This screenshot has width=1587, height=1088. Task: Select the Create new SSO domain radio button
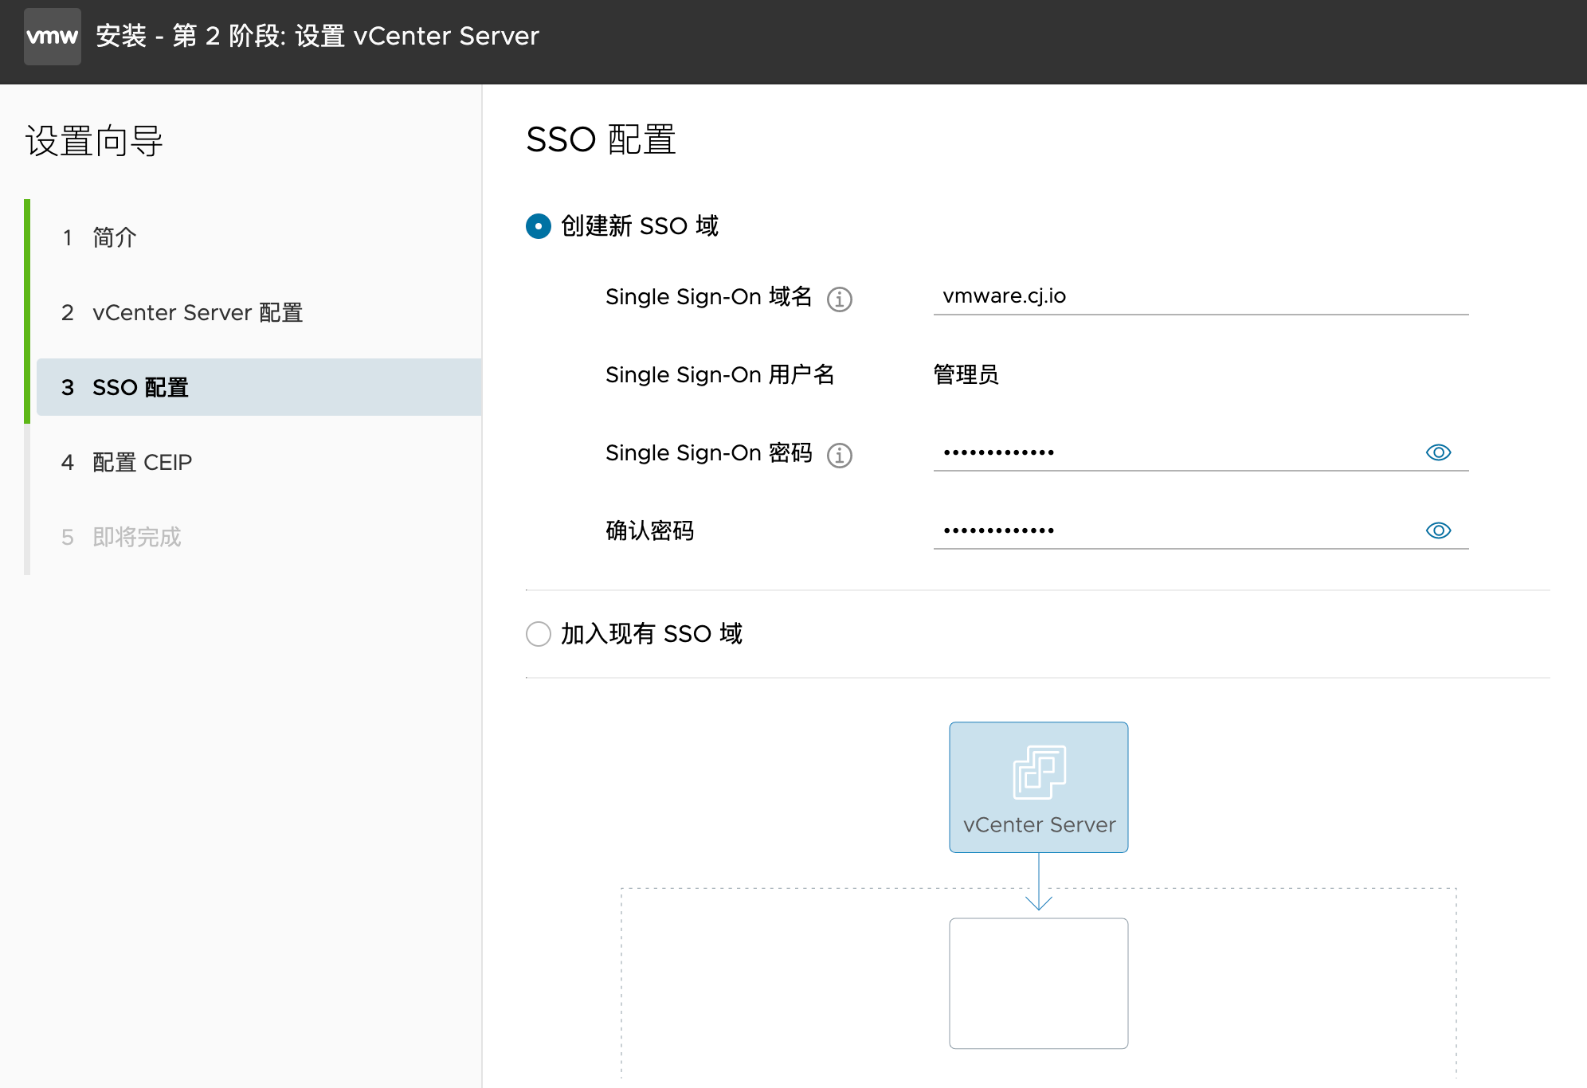(x=539, y=226)
